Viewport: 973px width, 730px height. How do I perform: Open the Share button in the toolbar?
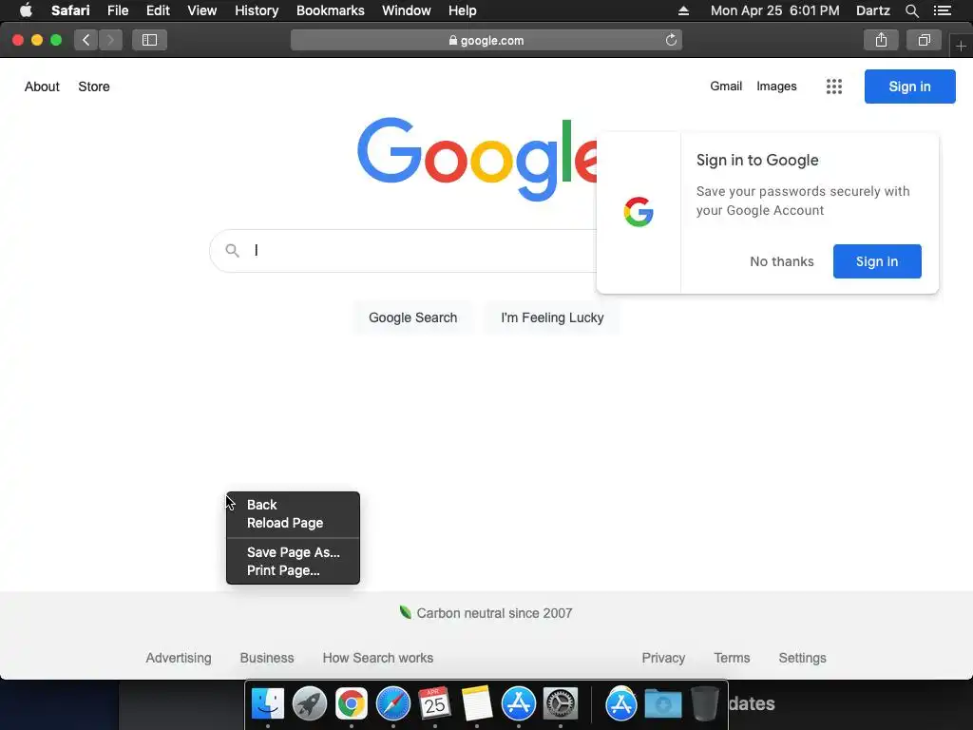point(881,40)
